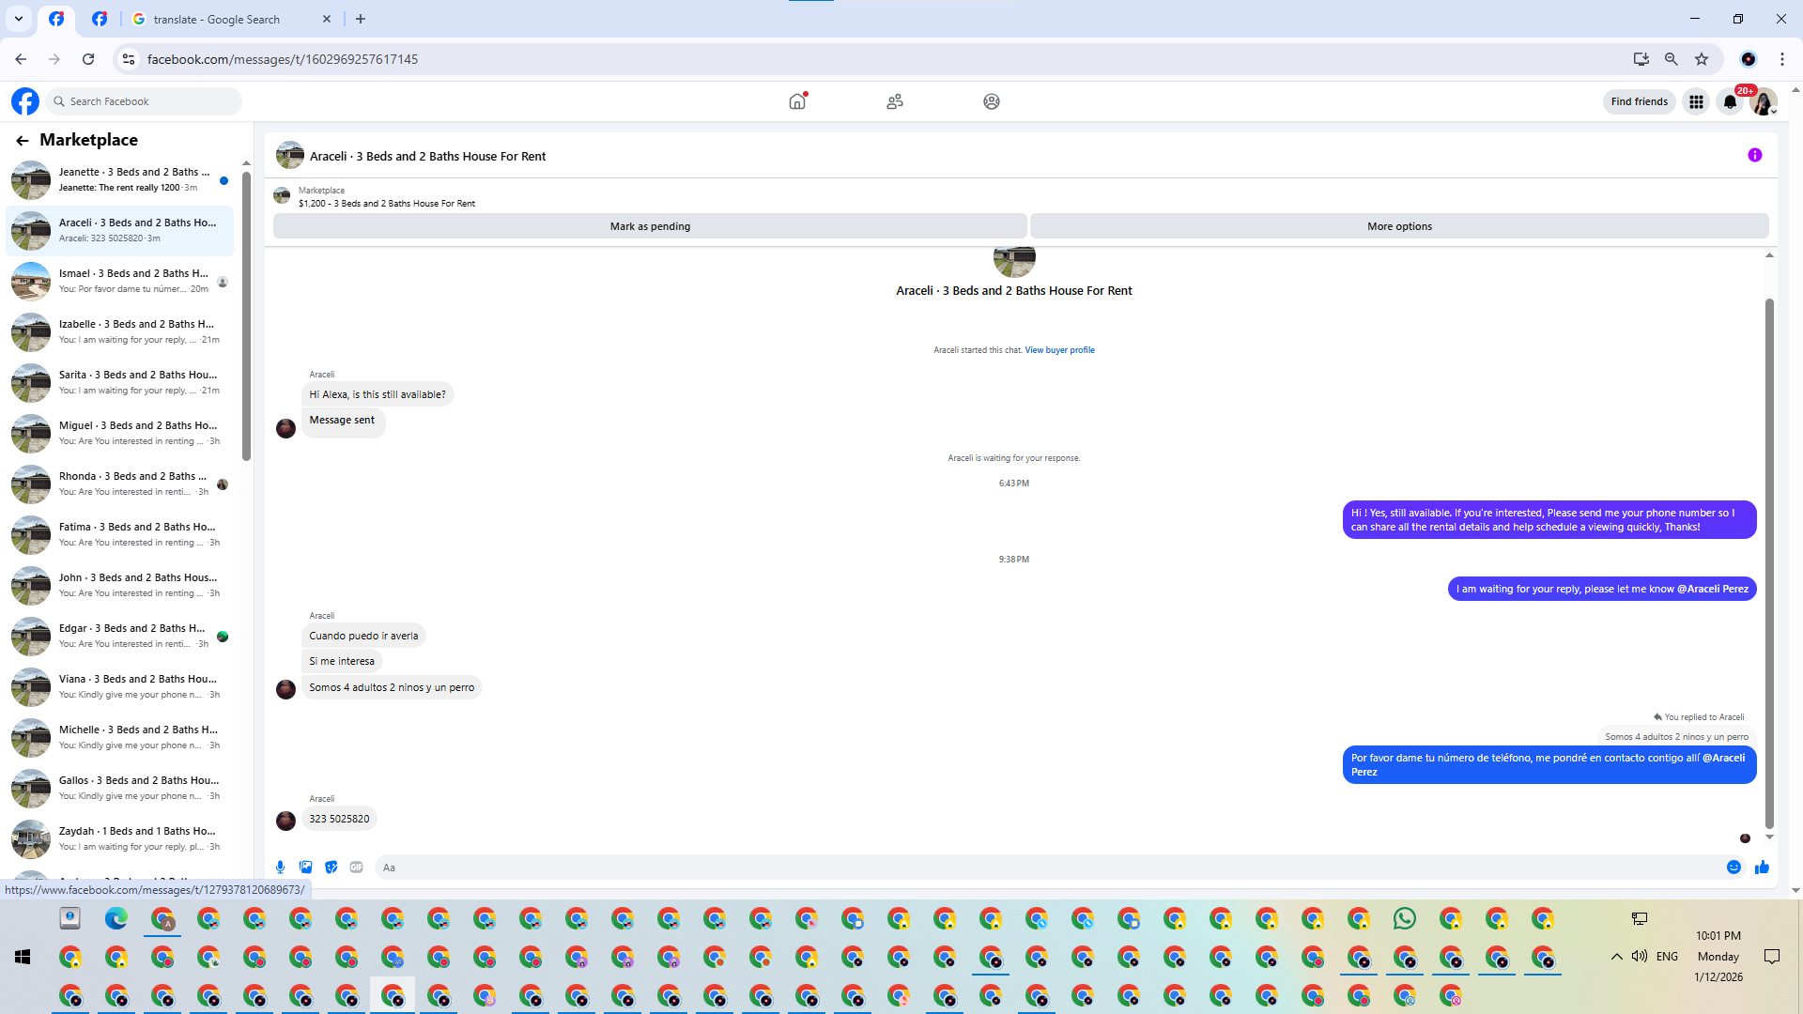
Task: Click Mark as pending button
Action: point(650,226)
